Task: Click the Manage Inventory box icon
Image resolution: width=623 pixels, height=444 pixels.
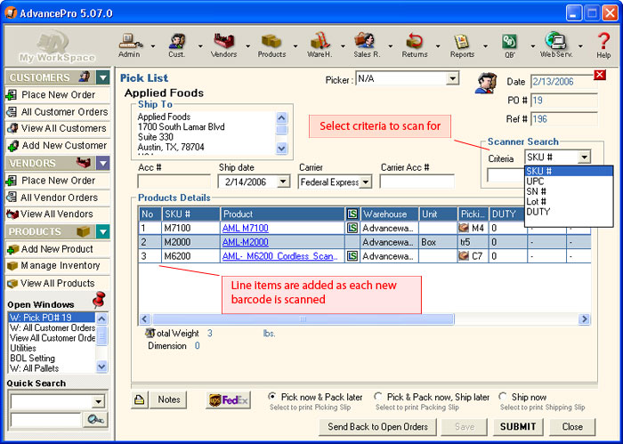Action: [x=12, y=266]
